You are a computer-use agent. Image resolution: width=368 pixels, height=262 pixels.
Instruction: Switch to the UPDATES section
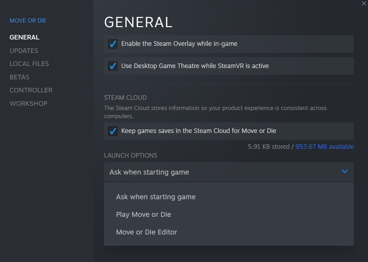(24, 51)
